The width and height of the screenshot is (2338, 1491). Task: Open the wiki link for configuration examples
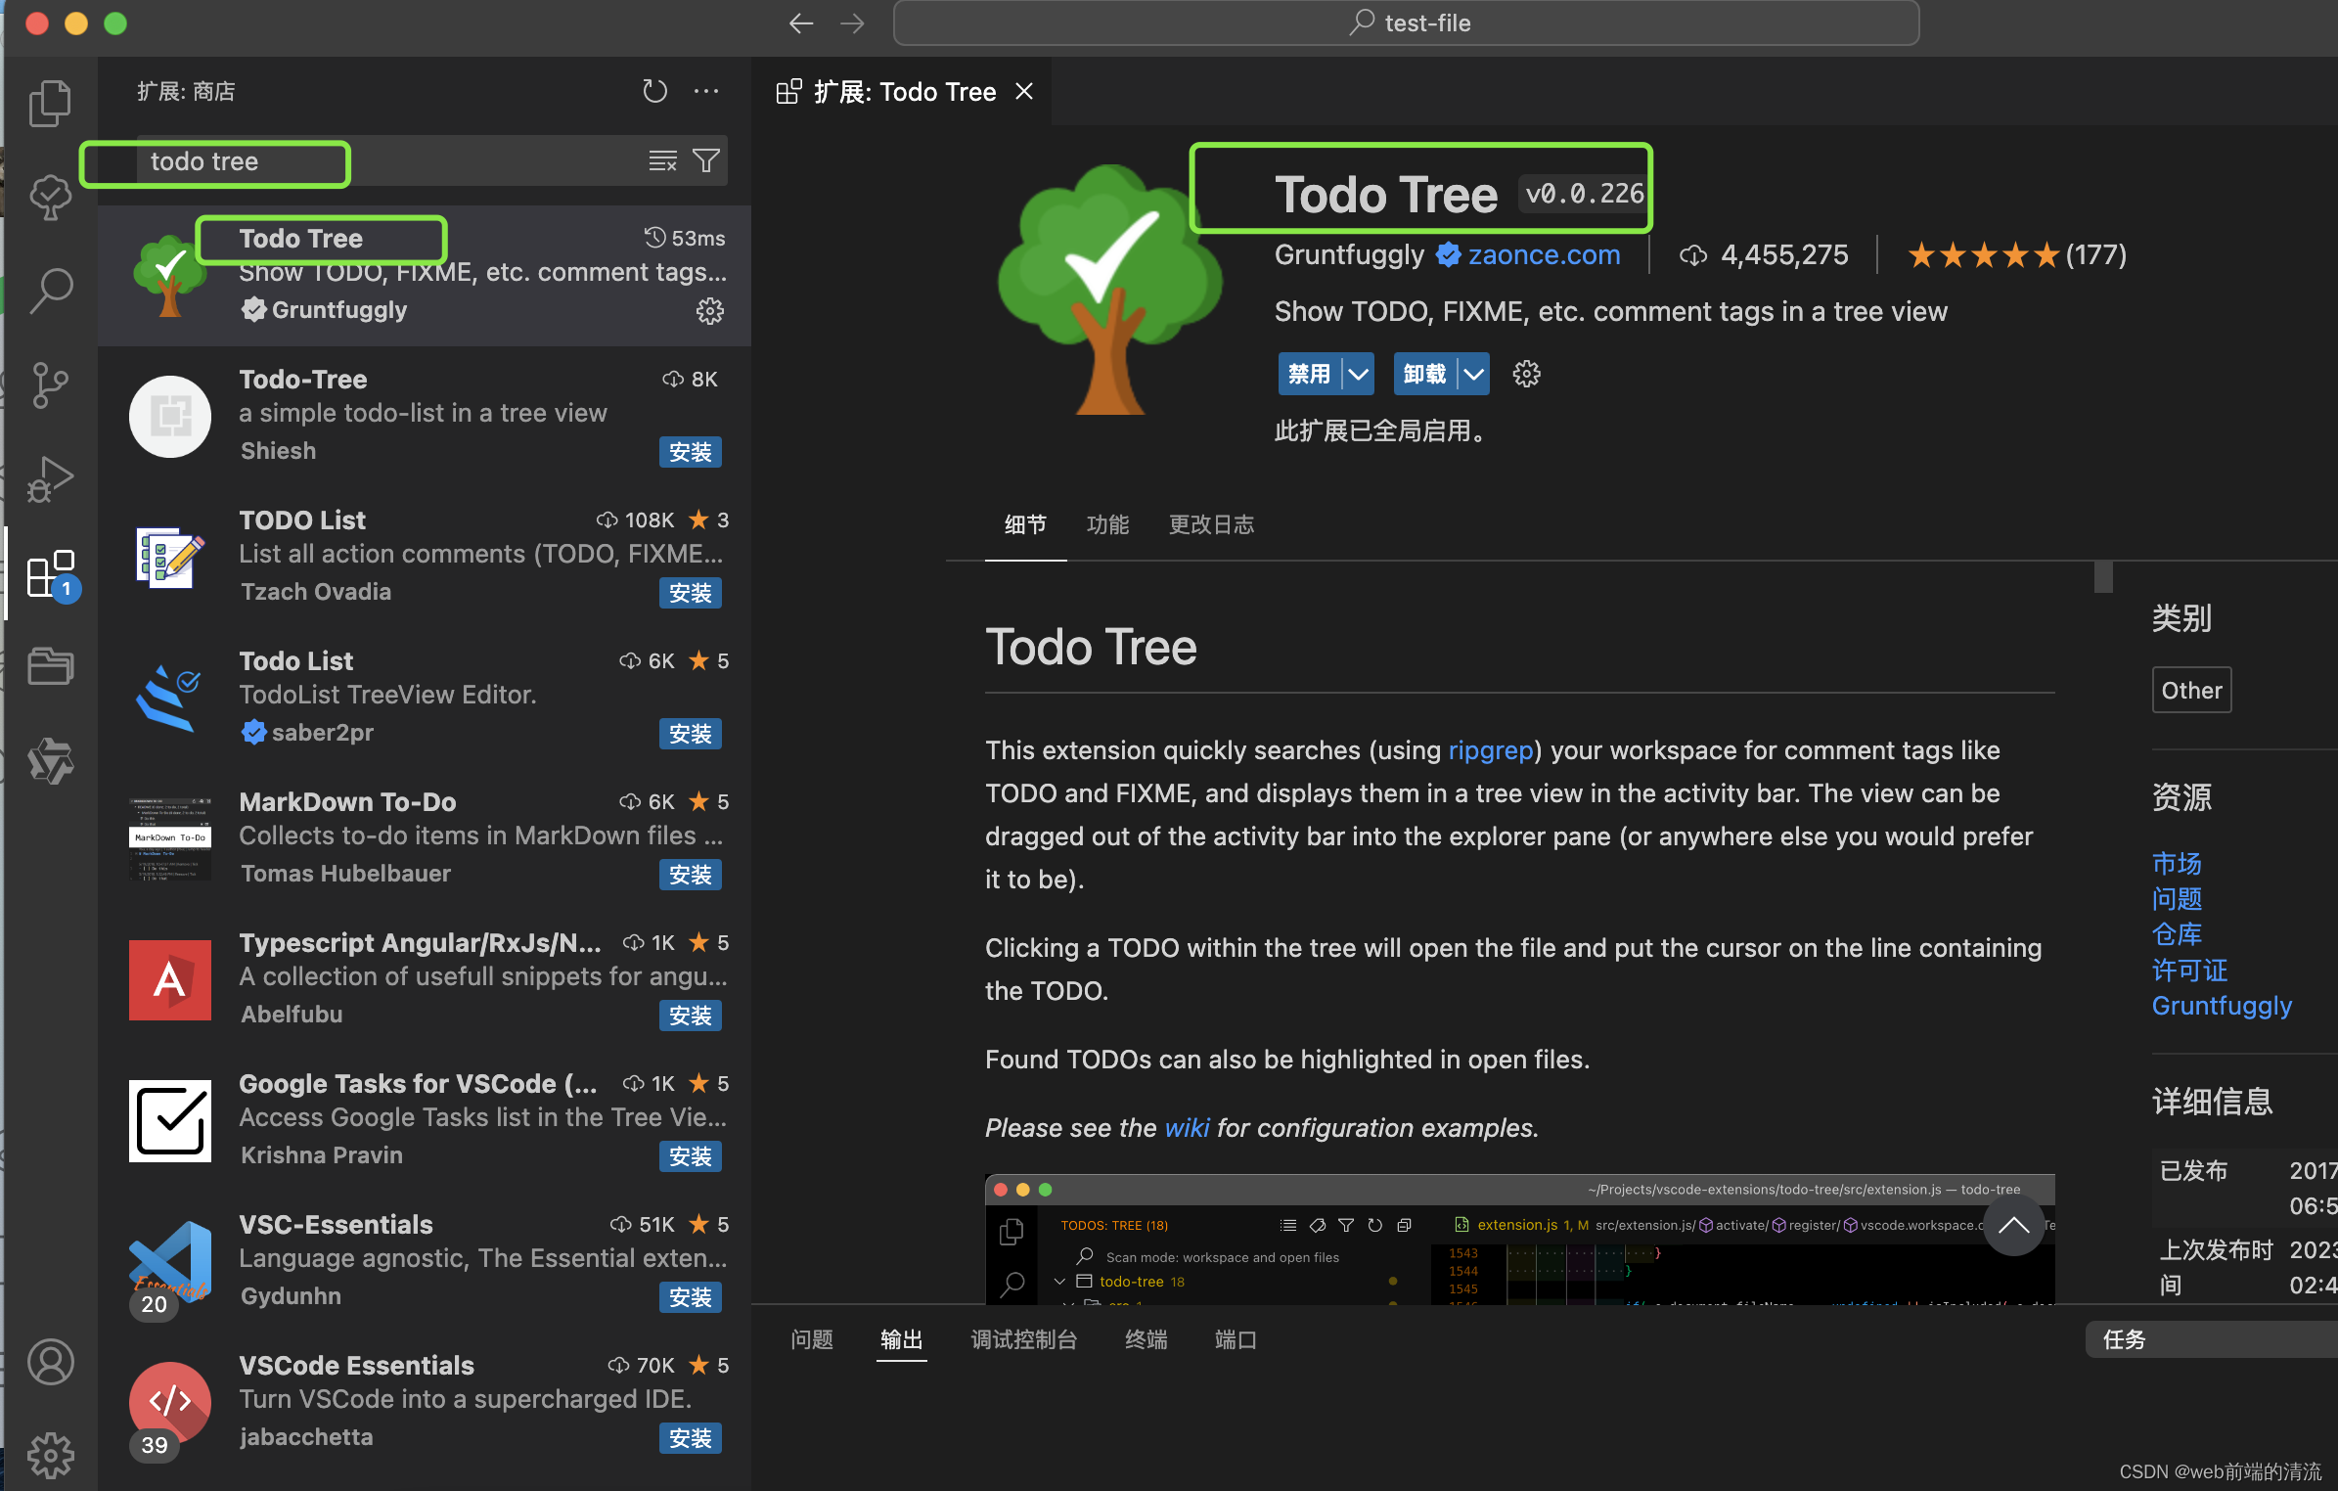tap(1186, 1127)
